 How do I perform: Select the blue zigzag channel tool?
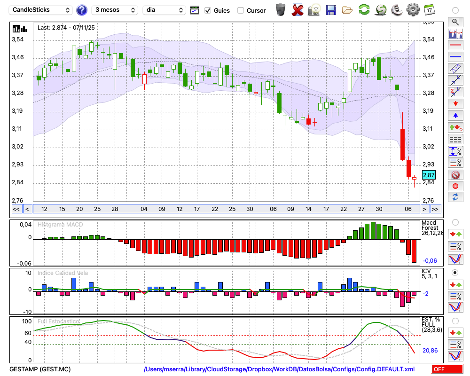[455, 69]
